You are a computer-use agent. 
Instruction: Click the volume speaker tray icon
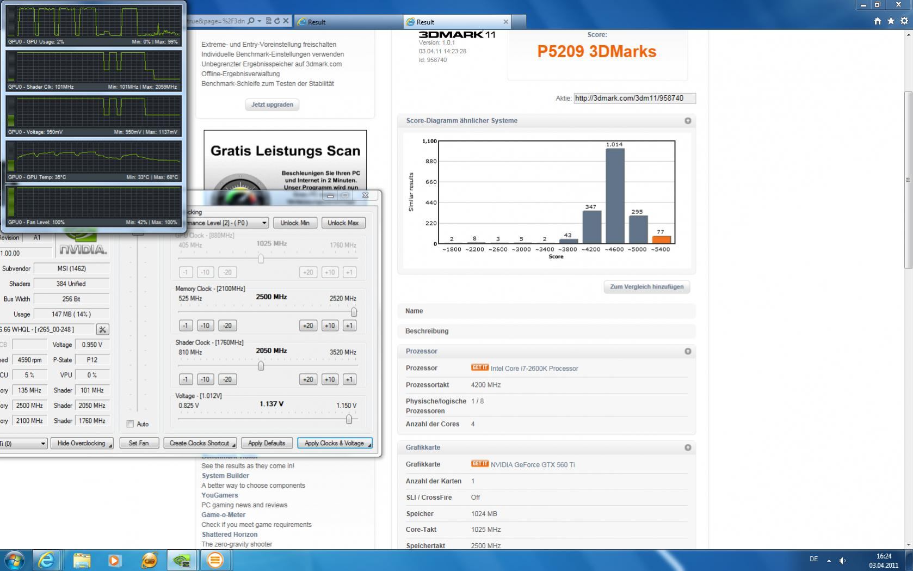(x=842, y=560)
